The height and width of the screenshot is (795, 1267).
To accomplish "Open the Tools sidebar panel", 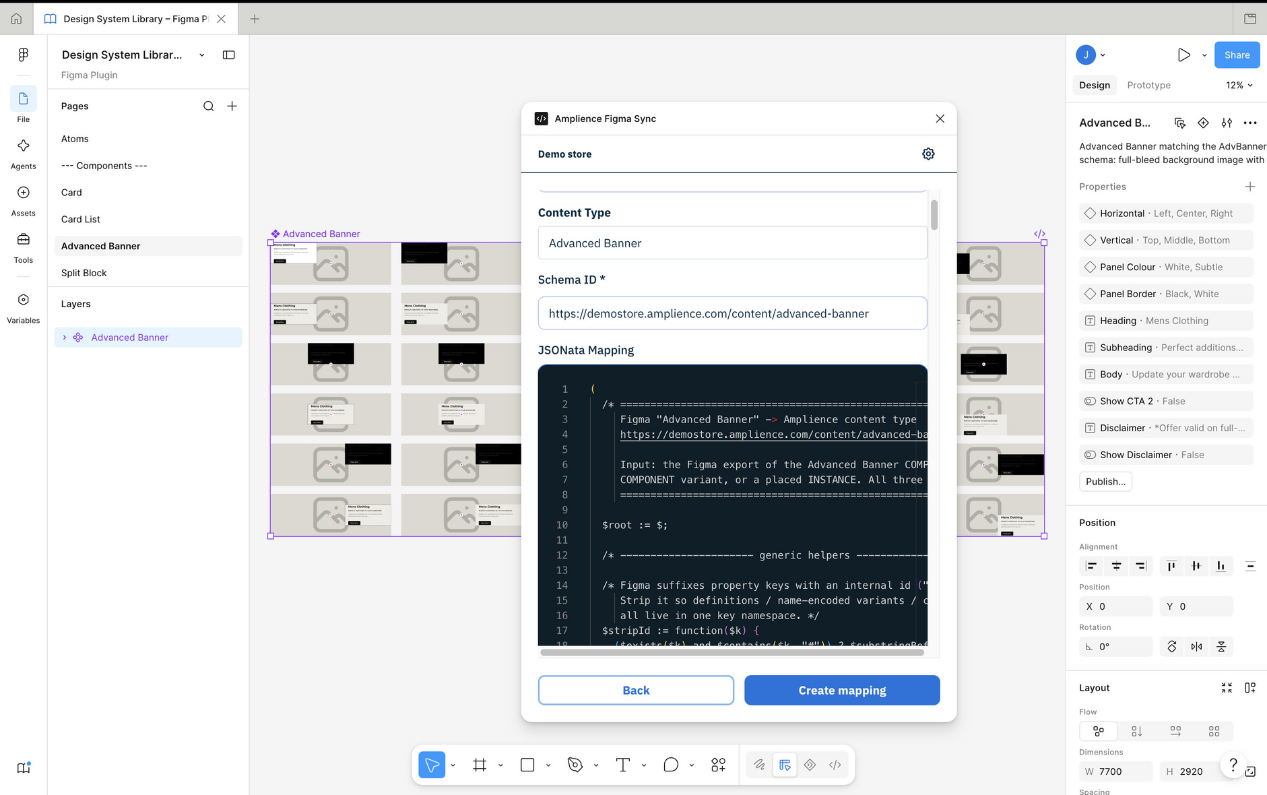I will (x=23, y=240).
